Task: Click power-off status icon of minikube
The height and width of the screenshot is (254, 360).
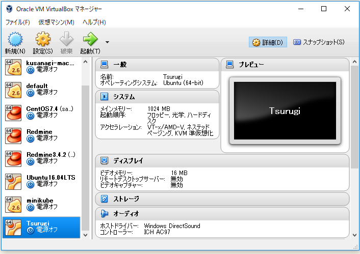Action: (x=30, y=208)
